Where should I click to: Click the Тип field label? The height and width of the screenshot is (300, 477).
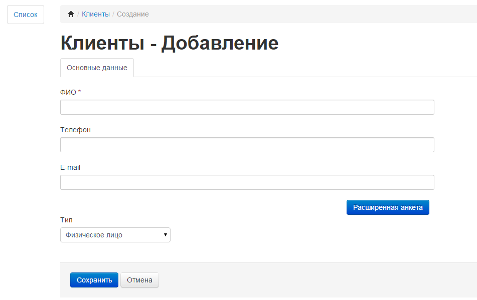click(x=66, y=220)
